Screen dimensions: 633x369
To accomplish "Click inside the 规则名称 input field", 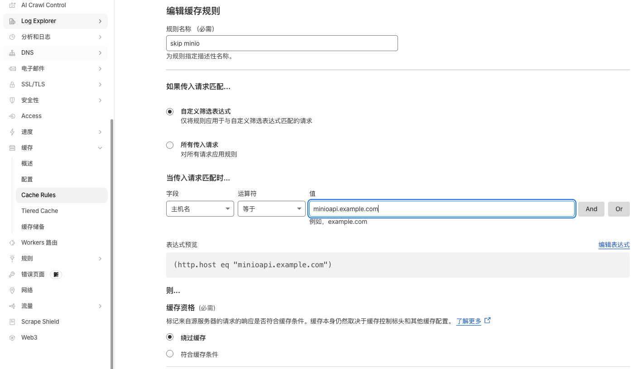I will click(282, 43).
